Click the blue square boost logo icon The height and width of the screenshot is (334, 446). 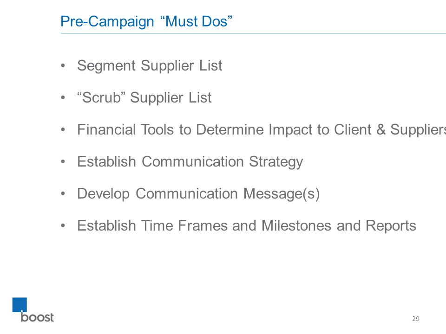pos(20,305)
